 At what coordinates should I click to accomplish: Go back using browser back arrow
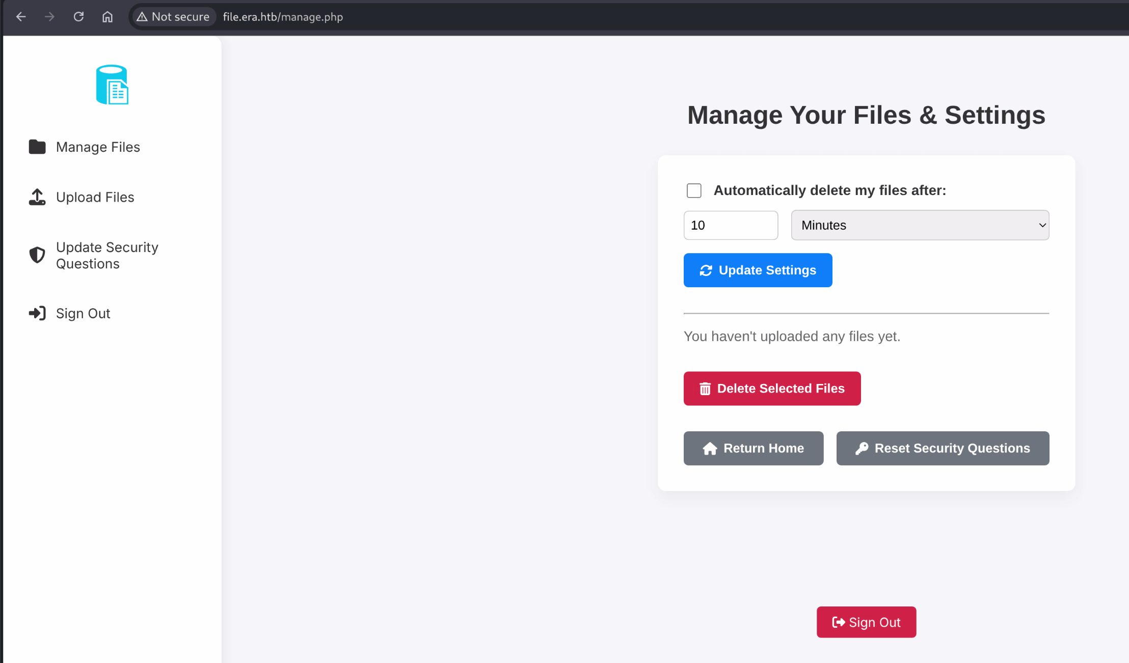[x=21, y=17]
